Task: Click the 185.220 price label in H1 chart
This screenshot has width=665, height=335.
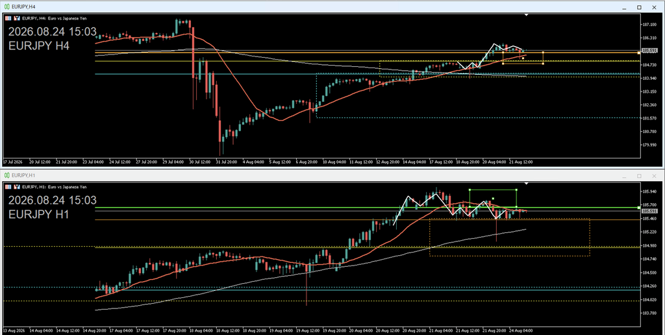Action: pyautogui.click(x=649, y=232)
